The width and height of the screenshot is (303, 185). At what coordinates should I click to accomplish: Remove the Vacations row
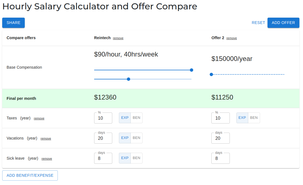pyautogui.click(x=46, y=138)
